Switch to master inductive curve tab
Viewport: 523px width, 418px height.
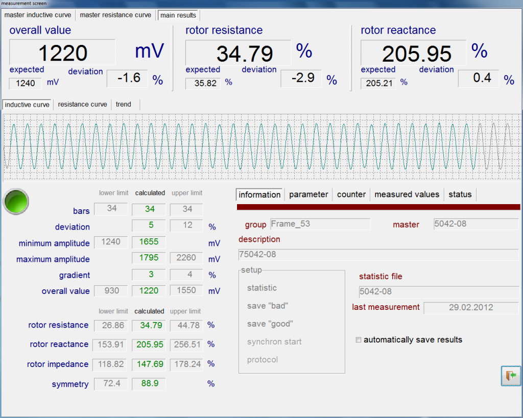click(38, 15)
